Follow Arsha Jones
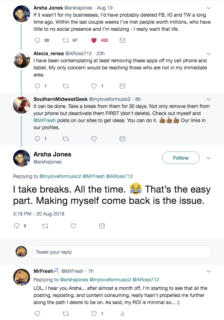 tap(181, 158)
